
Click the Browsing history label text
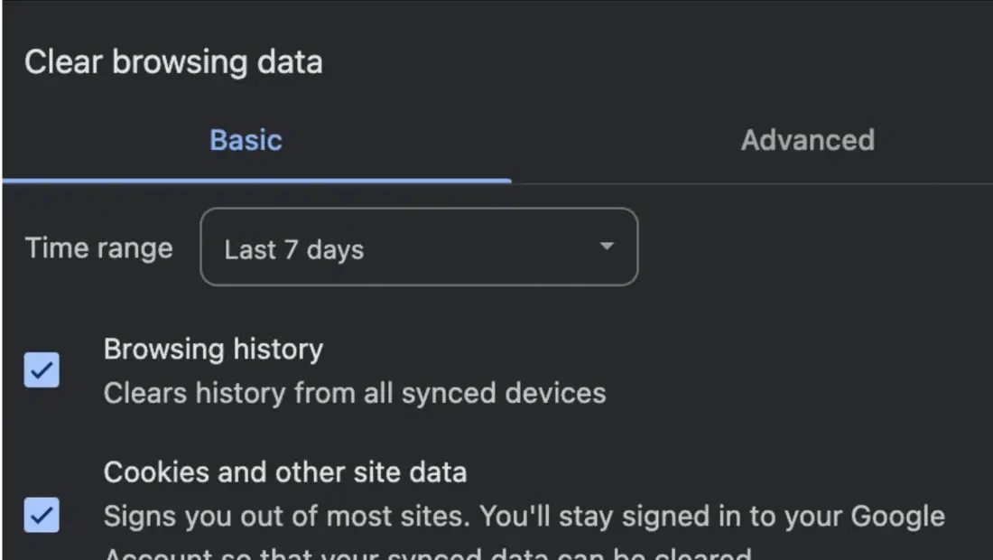pos(213,350)
